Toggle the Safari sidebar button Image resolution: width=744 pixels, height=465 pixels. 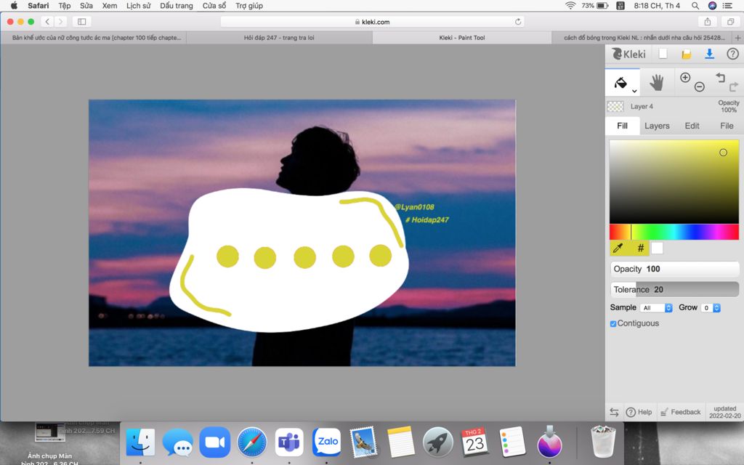pos(81,22)
